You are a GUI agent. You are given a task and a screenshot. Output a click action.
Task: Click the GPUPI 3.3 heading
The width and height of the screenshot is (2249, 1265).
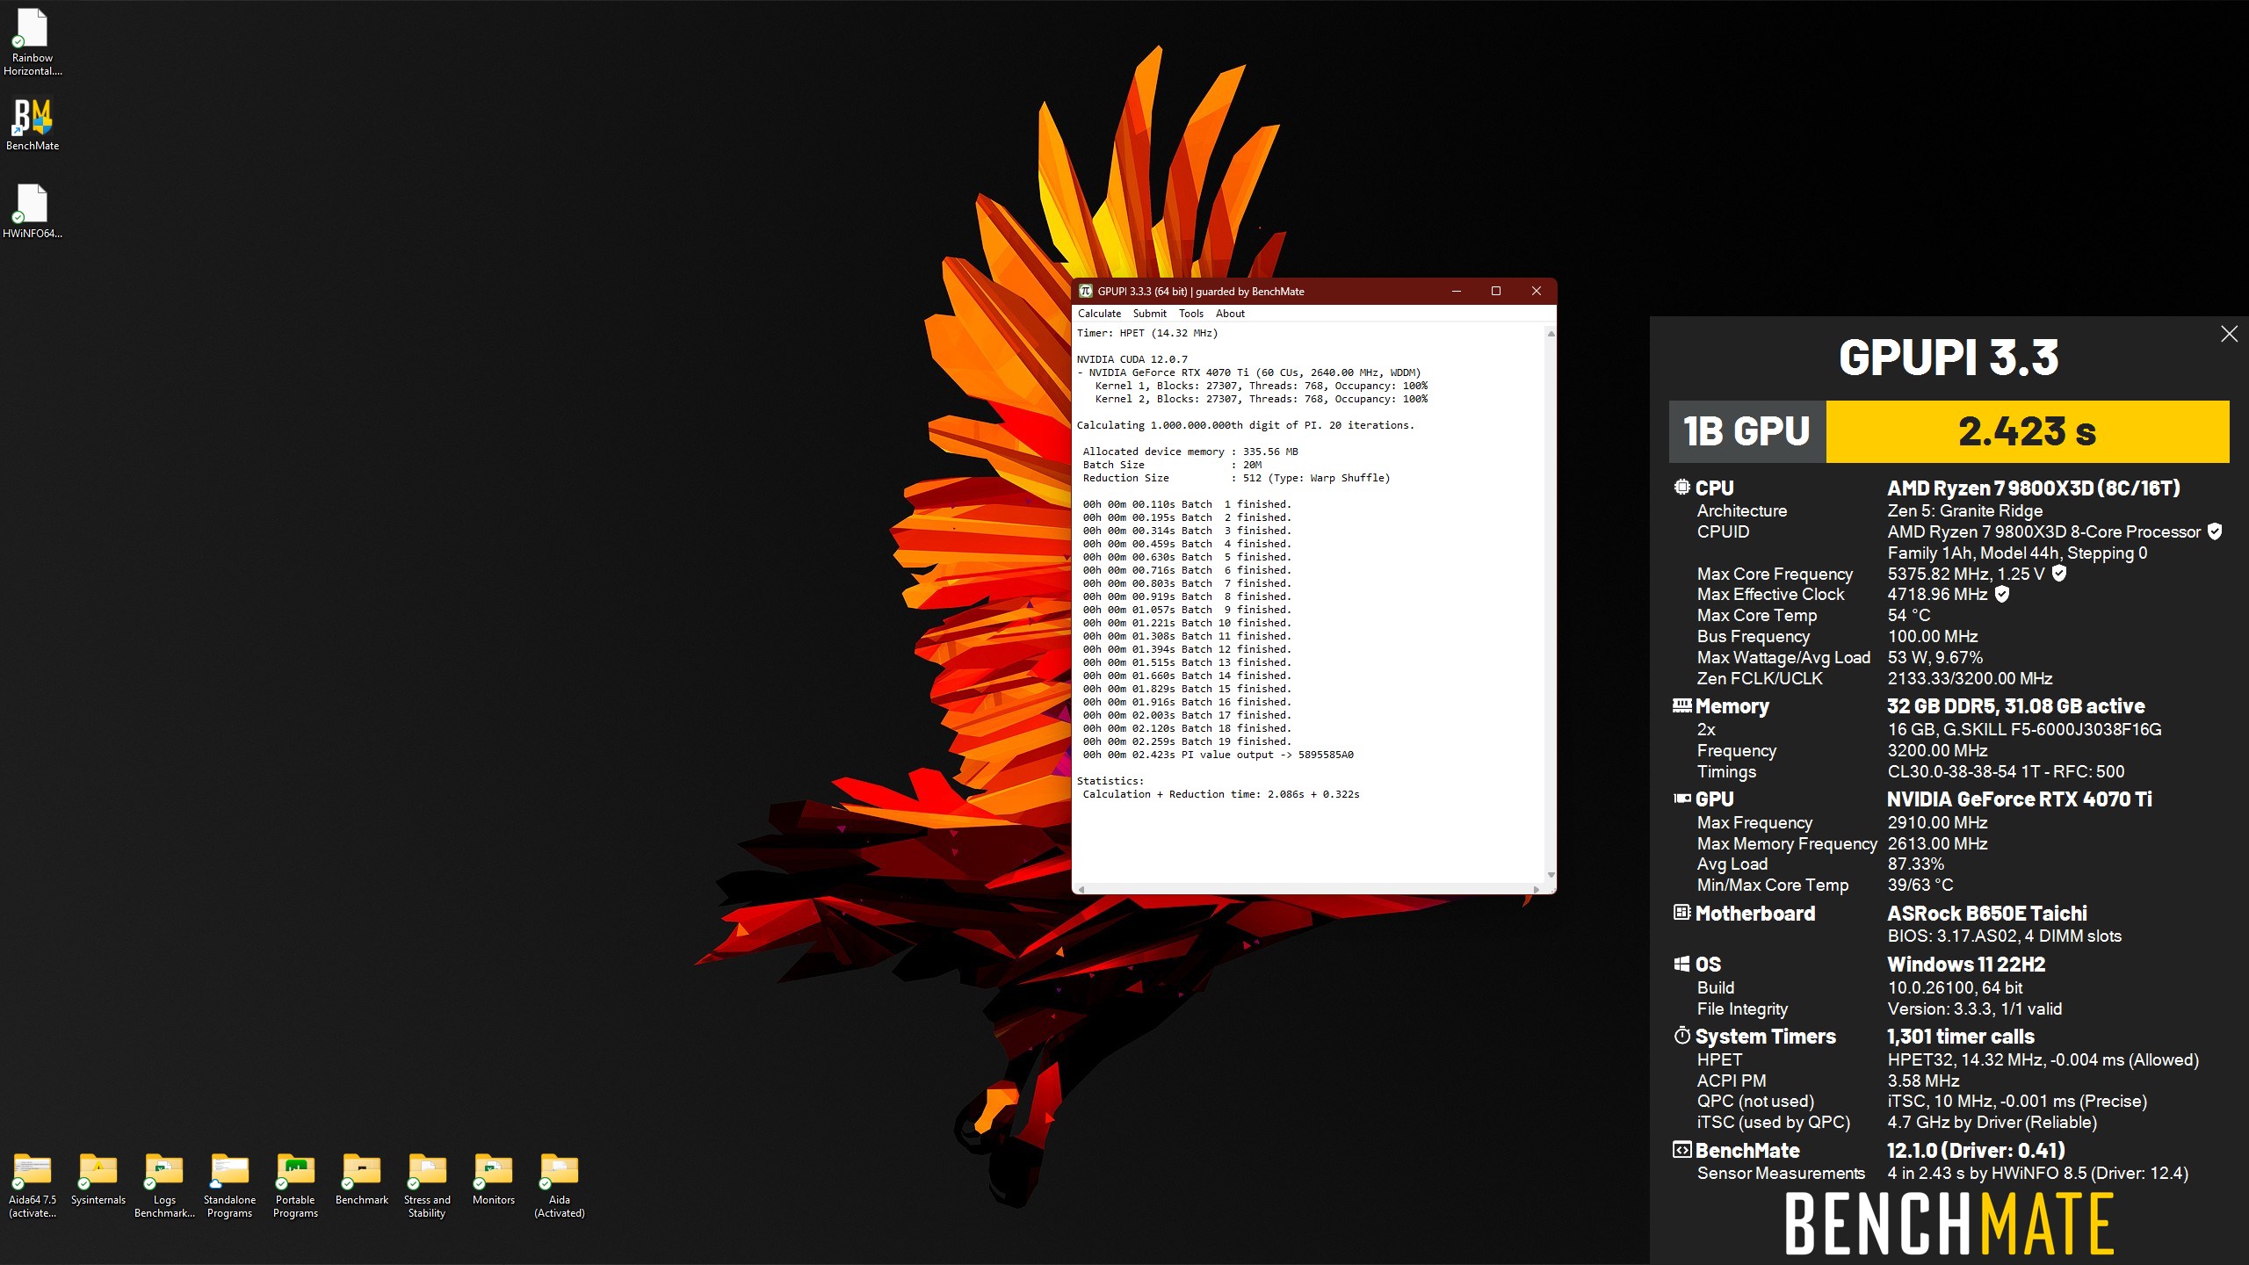pos(1949,357)
